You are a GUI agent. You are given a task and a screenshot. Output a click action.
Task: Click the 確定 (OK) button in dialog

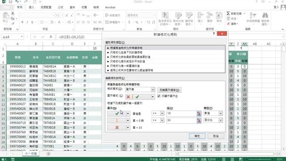click(197, 136)
